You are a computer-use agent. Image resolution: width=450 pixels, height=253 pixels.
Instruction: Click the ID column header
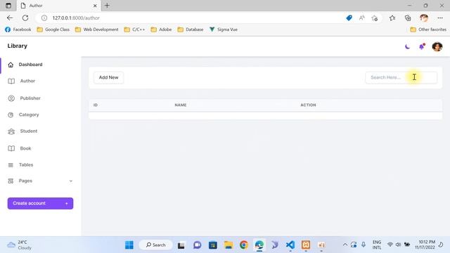click(x=96, y=105)
